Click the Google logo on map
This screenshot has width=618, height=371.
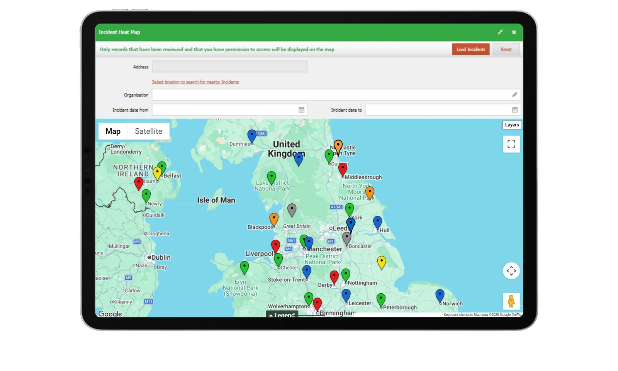coord(110,314)
